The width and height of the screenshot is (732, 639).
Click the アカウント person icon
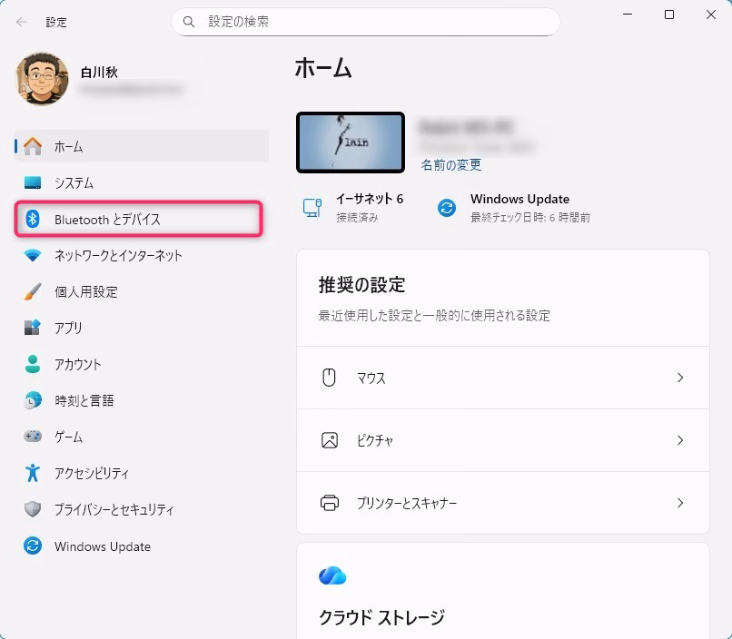33,364
